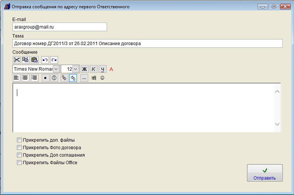
Task: Paste from clipboard using the paste icon
Action: tap(35, 60)
